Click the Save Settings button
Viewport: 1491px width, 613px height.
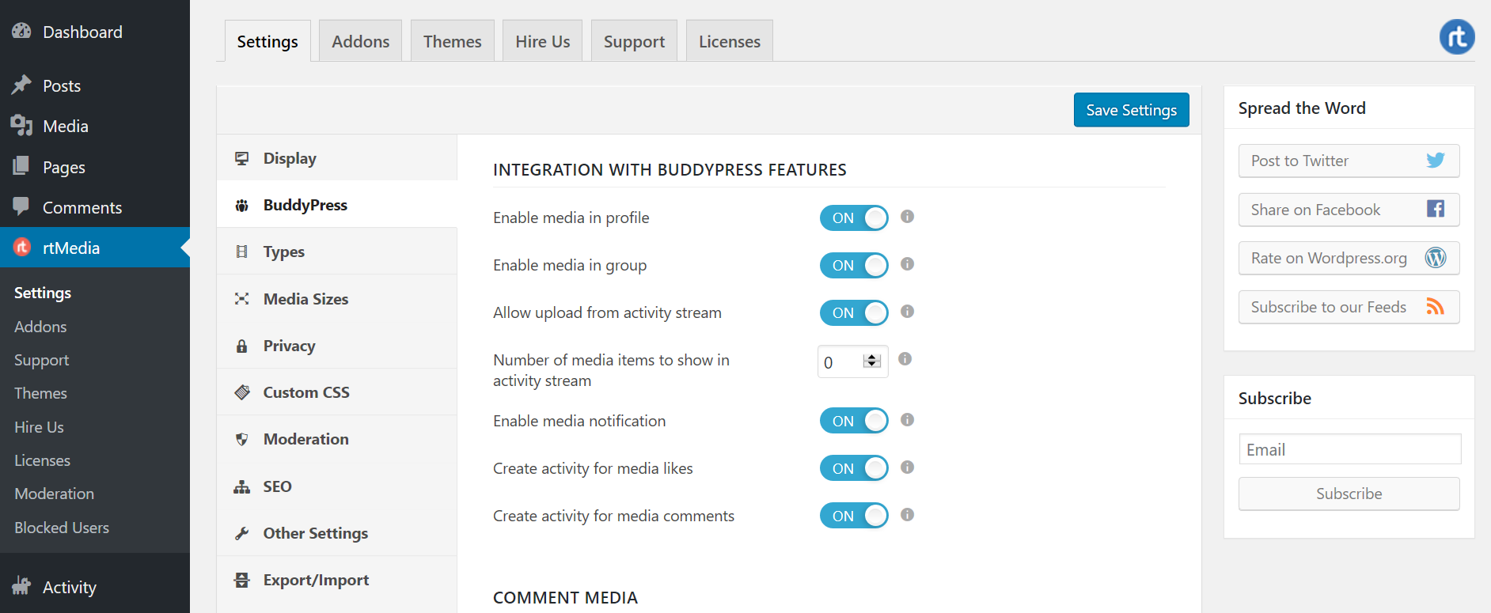pos(1131,110)
